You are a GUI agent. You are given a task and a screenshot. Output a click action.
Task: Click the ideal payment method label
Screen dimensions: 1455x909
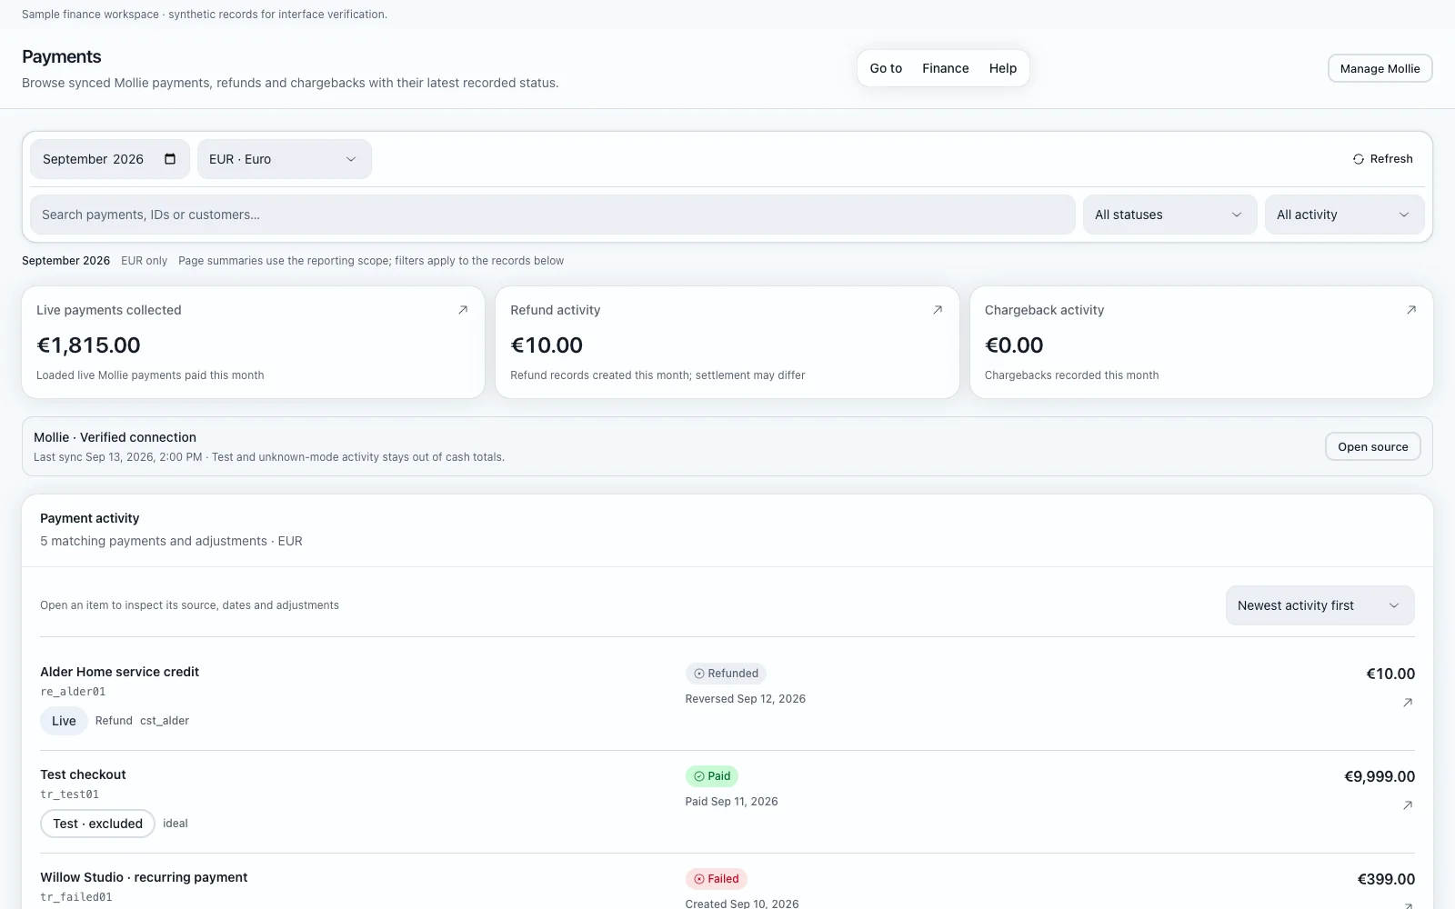(x=176, y=824)
